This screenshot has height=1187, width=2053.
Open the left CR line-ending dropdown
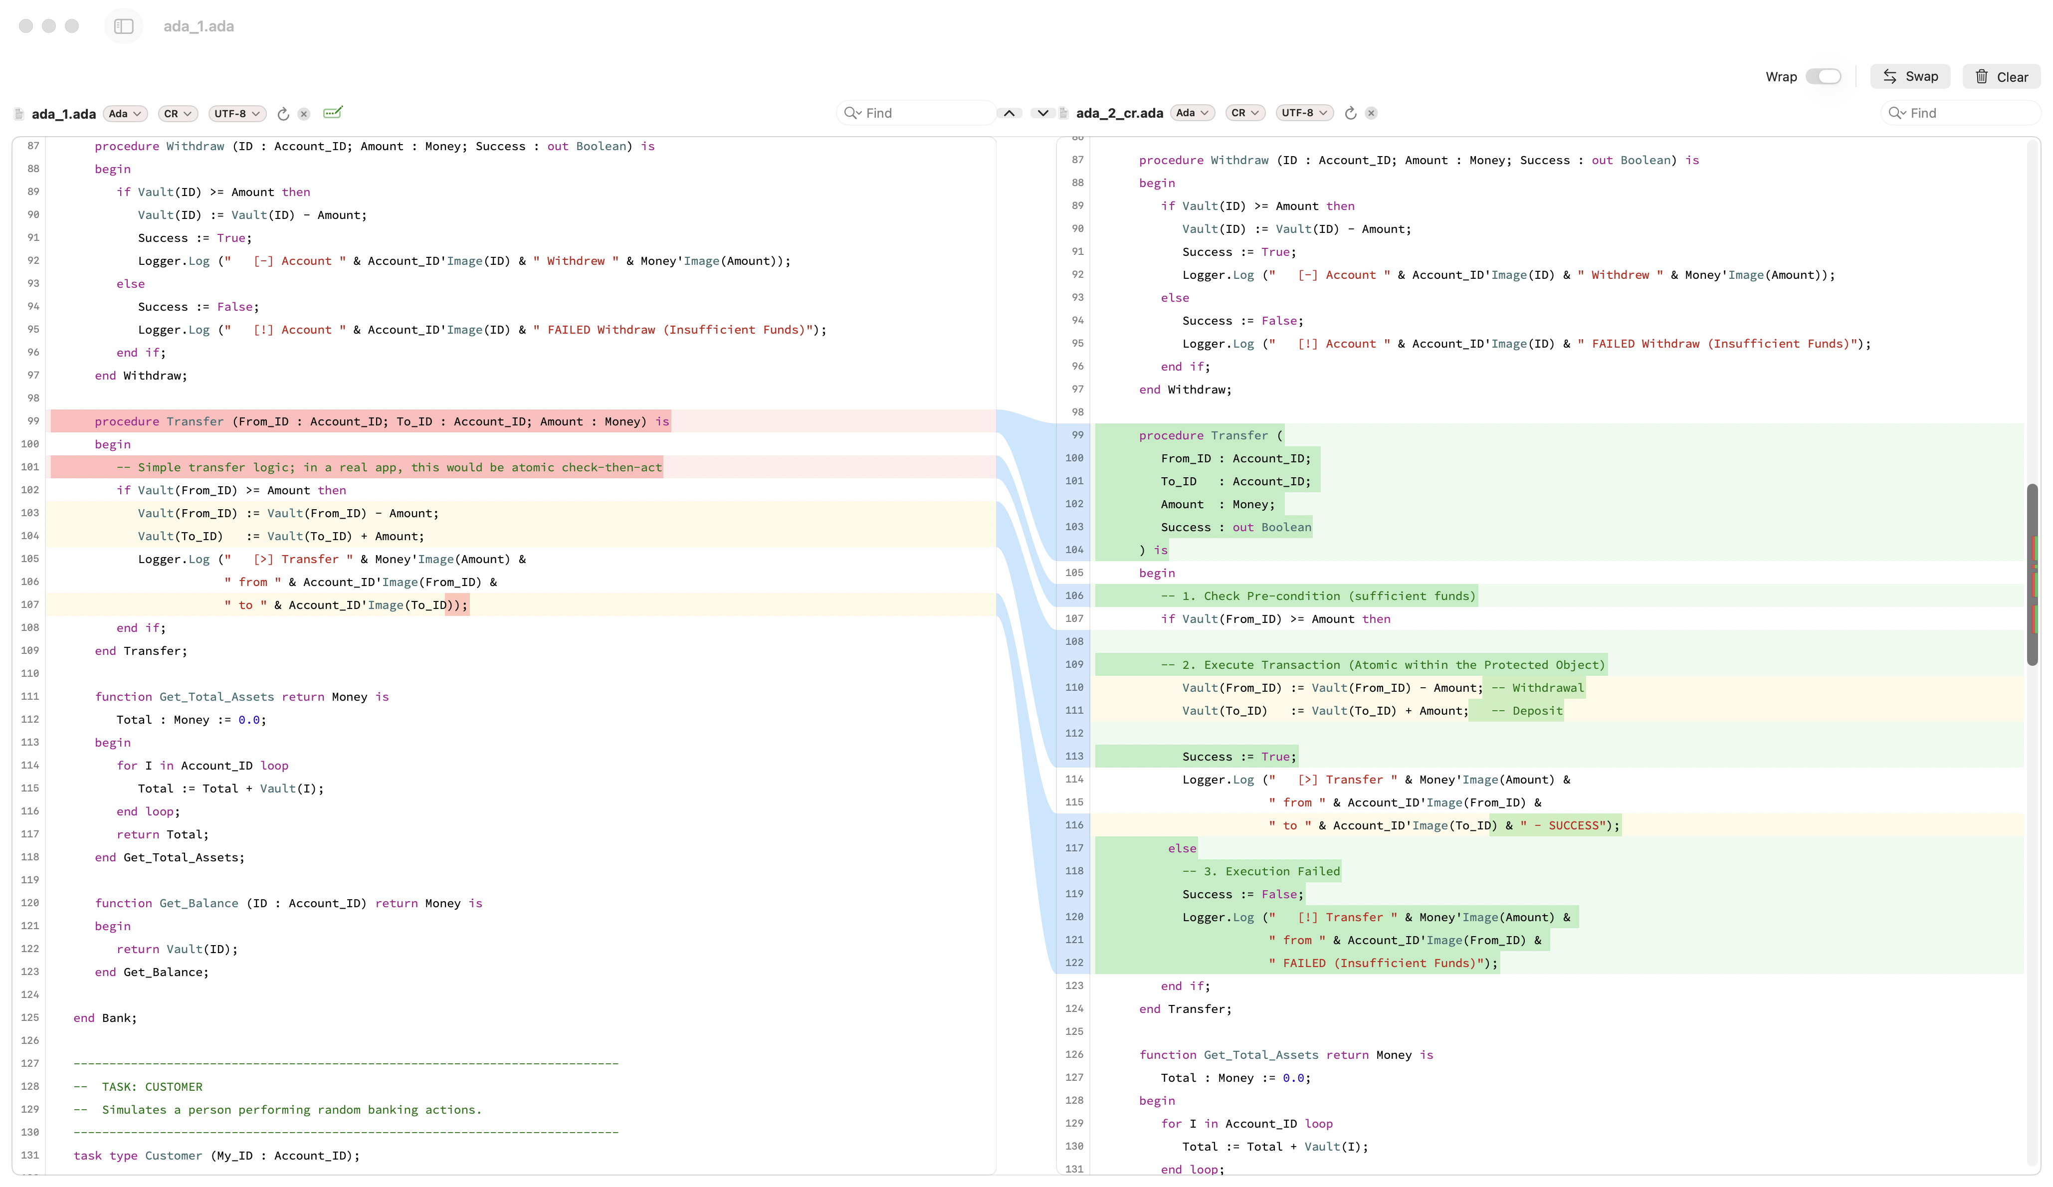[x=178, y=113]
